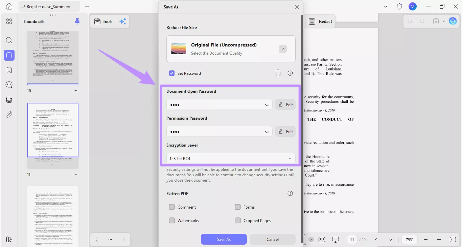Select the Redact tool
Image resolution: width=462 pixels, height=247 pixels.
point(321,21)
